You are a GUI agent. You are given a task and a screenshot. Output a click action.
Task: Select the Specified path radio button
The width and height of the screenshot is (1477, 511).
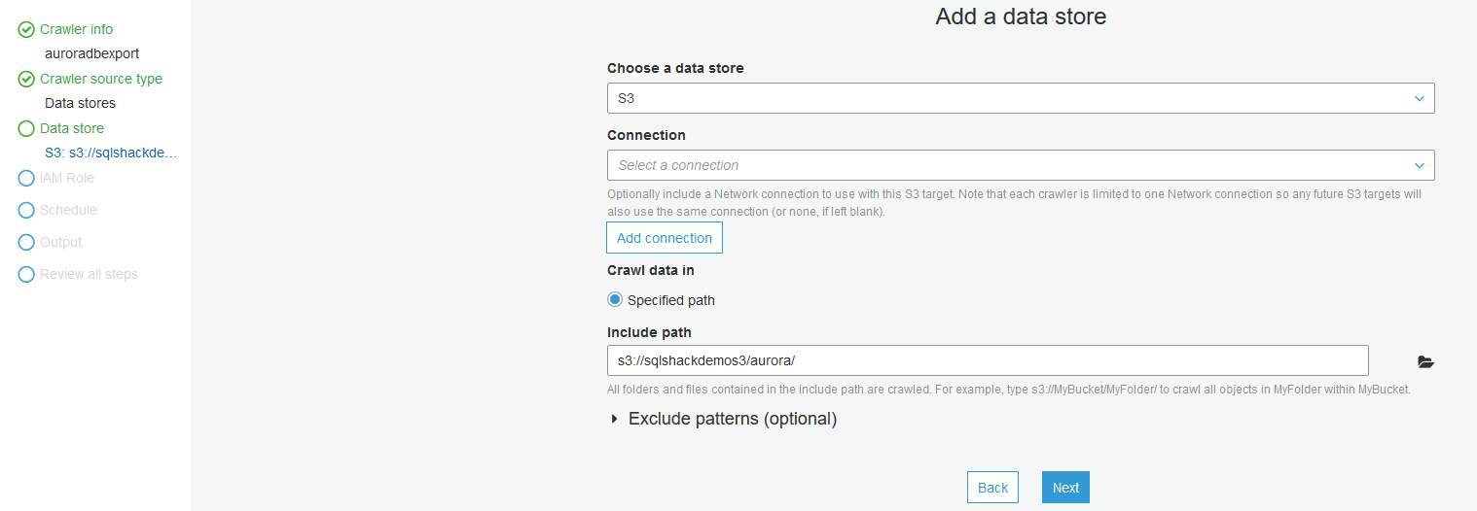coord(615,300)
